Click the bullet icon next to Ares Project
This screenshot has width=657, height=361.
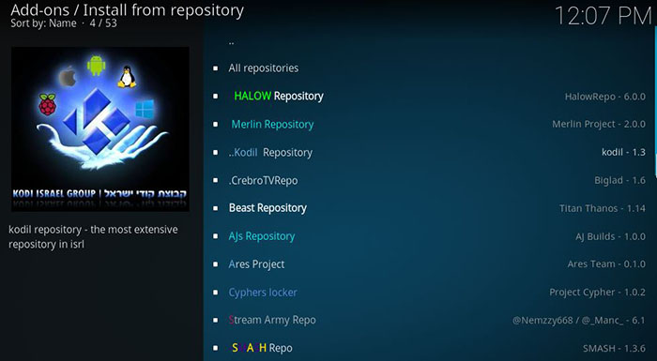(215, 264)
